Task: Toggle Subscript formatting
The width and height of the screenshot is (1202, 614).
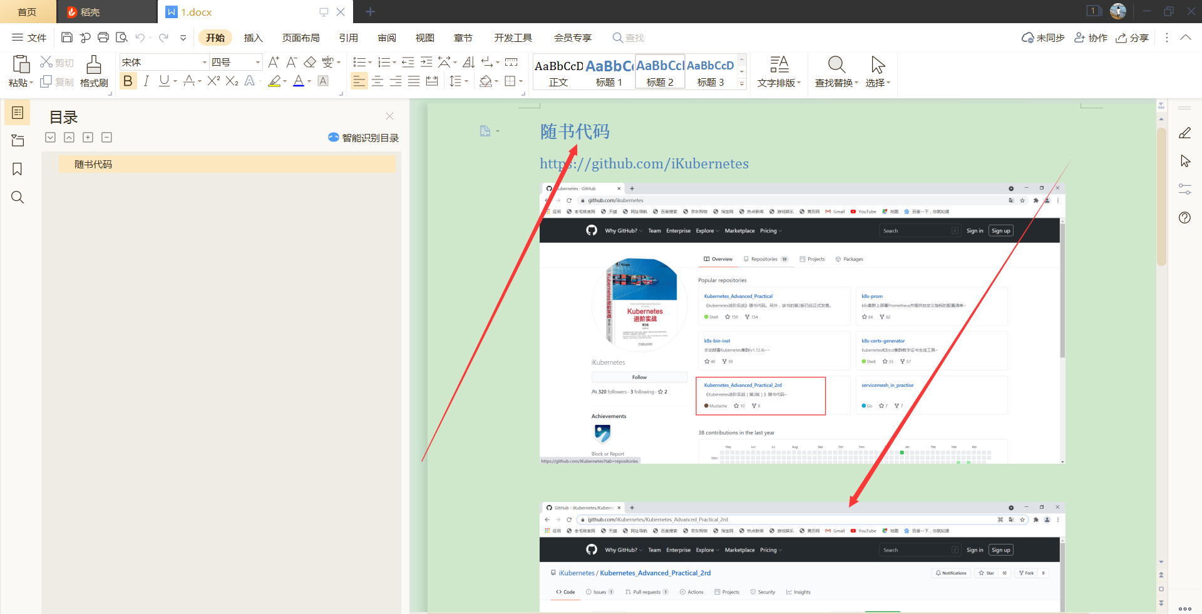Action: click(232, 81)
